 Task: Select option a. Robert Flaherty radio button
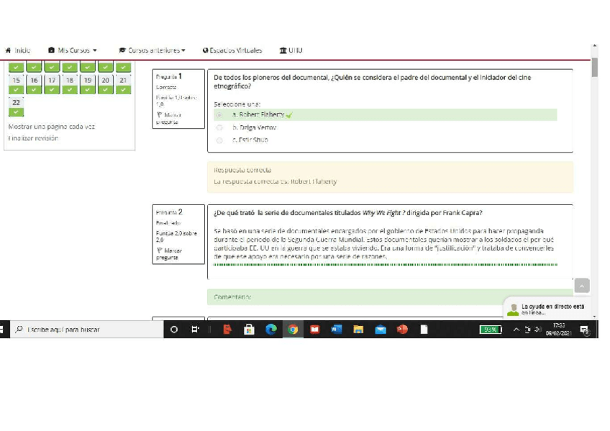pos(219,114)
